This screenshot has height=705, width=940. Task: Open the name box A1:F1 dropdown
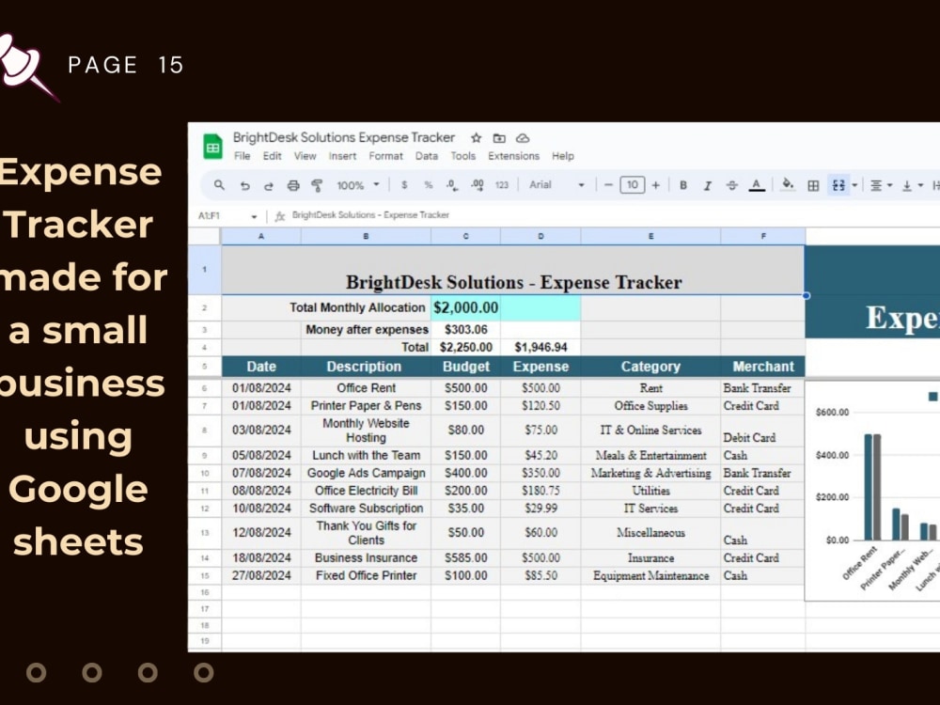point(254,216)
